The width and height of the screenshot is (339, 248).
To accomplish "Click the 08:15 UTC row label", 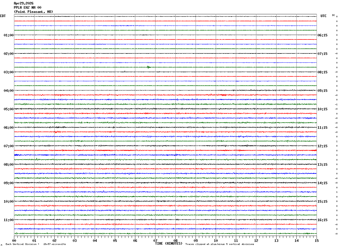I will coord(322,72).
